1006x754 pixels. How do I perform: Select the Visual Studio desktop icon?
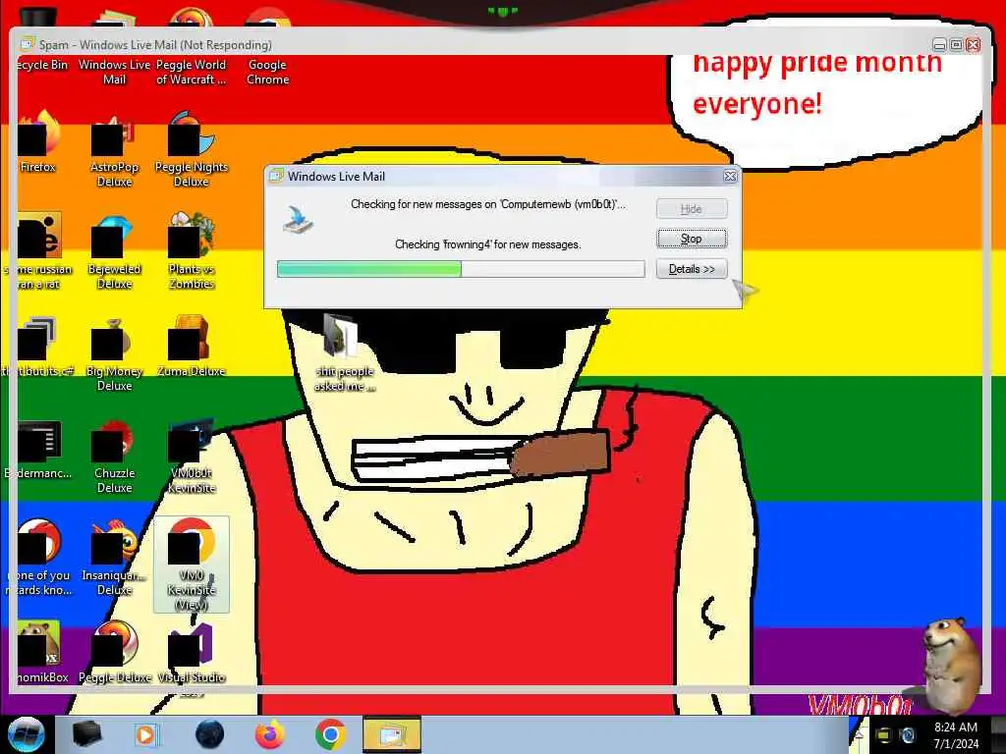click(x=192, y=655)
